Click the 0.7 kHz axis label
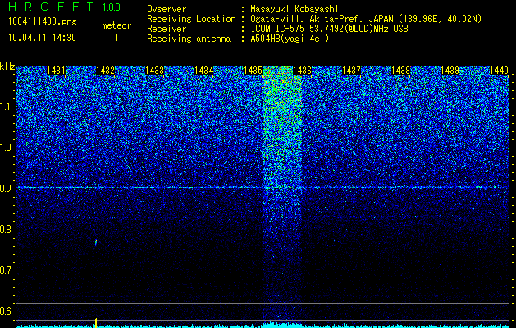Screen dimensions: 516x328 (x=6, y=271)
